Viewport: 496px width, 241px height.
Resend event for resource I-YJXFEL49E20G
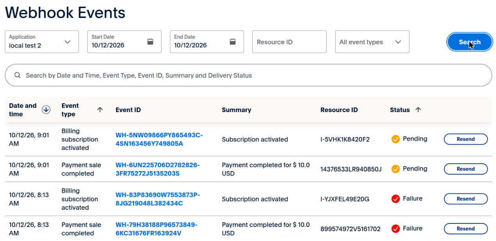click(465, 199)
